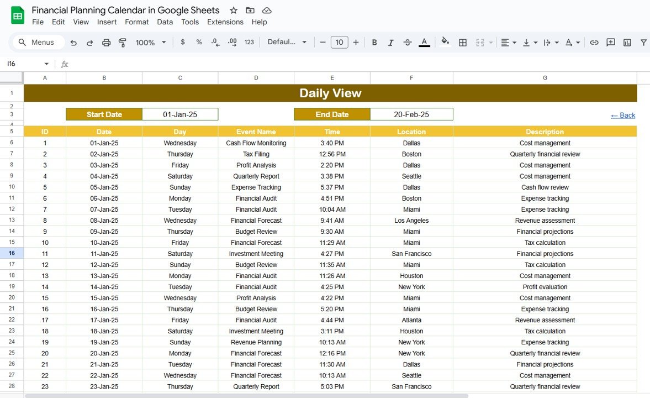The height and width of the screenshot is (398, 650).
Task: Select the Profit evaluation description cell
Action: 545,287
